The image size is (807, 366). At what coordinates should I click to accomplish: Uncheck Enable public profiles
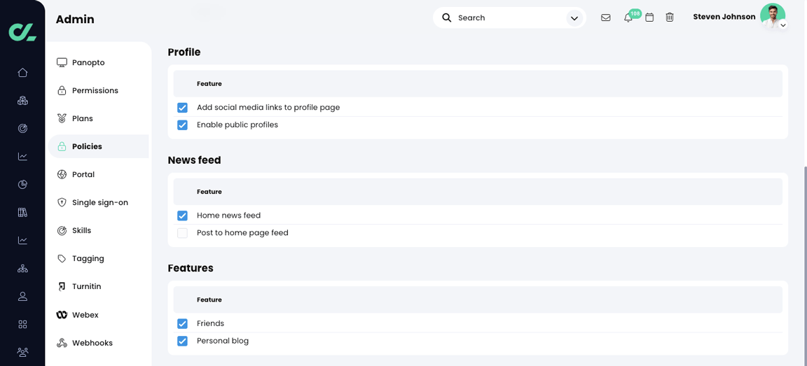(182, 125)
